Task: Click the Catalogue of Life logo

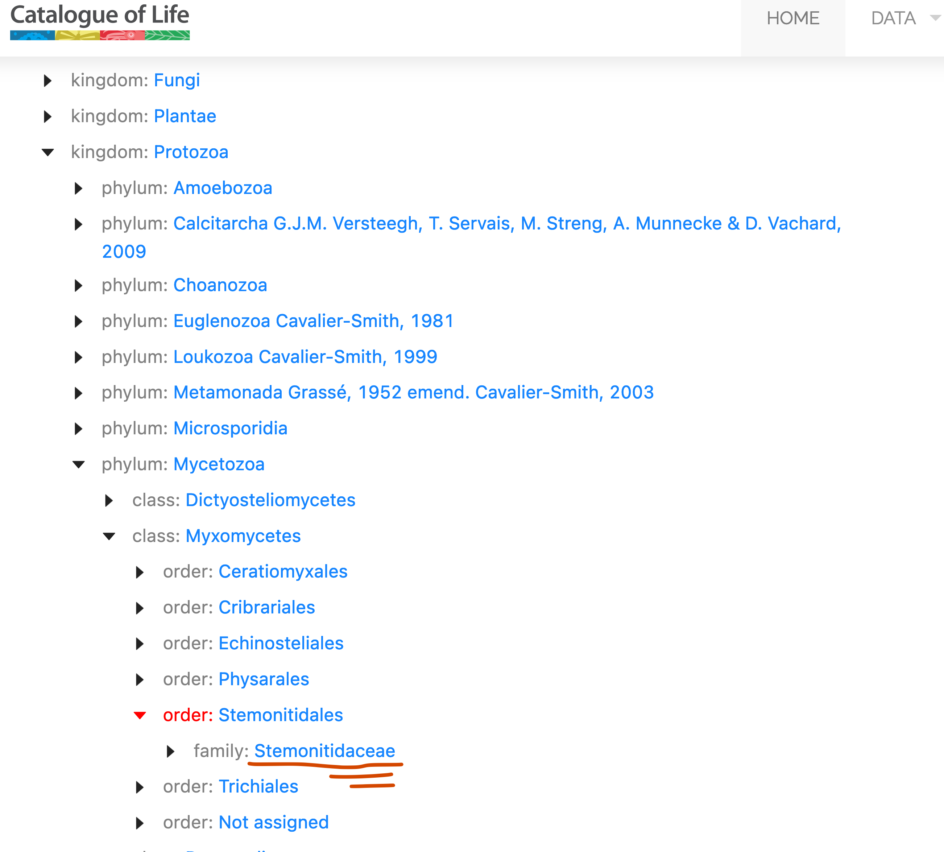Action: tap(100, 21)
